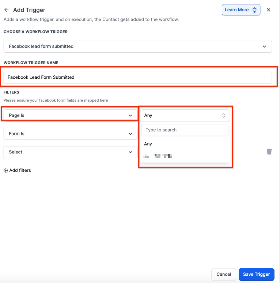Screen dimensions: 280x283
Task: Click the lightbulb icon in Learn More
Action: 254,10
